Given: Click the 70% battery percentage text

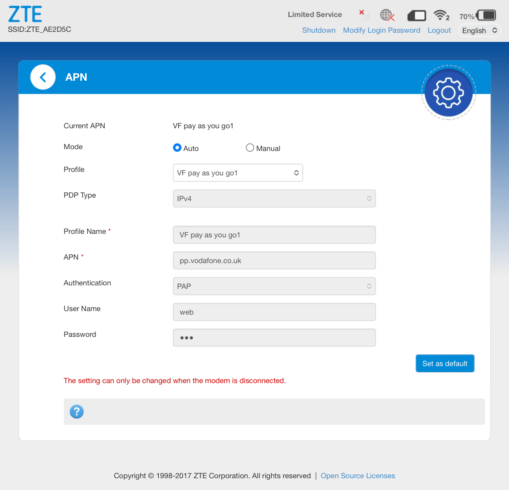Looking at the screenshot, I should [x=467, y=17].
